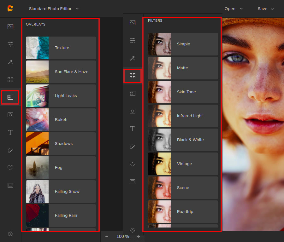This screenshot has width=284, height=242.
Task: Open the Effects magic wand tool
Action: (x=10, y=62)
